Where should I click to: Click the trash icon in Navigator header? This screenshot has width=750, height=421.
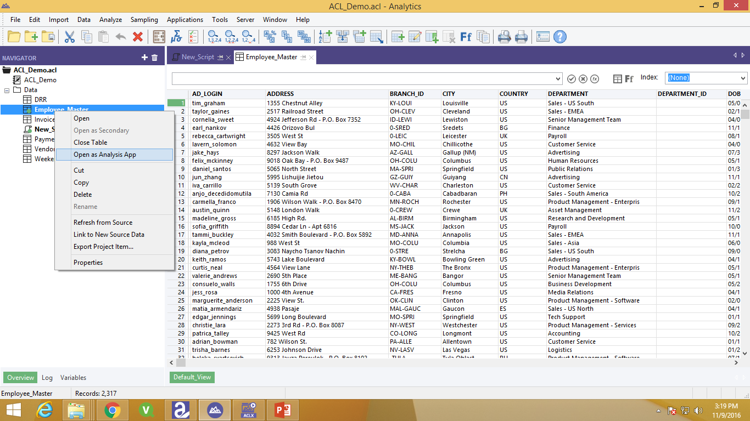coord(155,58)
